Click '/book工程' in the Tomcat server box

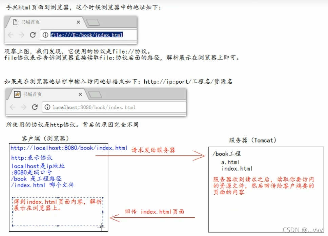tap(227, 154)
